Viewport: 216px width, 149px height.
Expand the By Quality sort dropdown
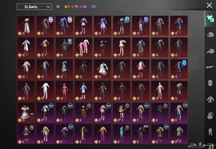coord(34,7)
